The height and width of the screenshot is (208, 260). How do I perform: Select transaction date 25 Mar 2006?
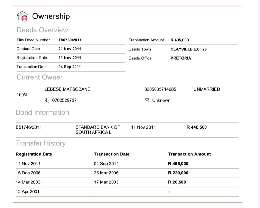[x=106, y=173]
